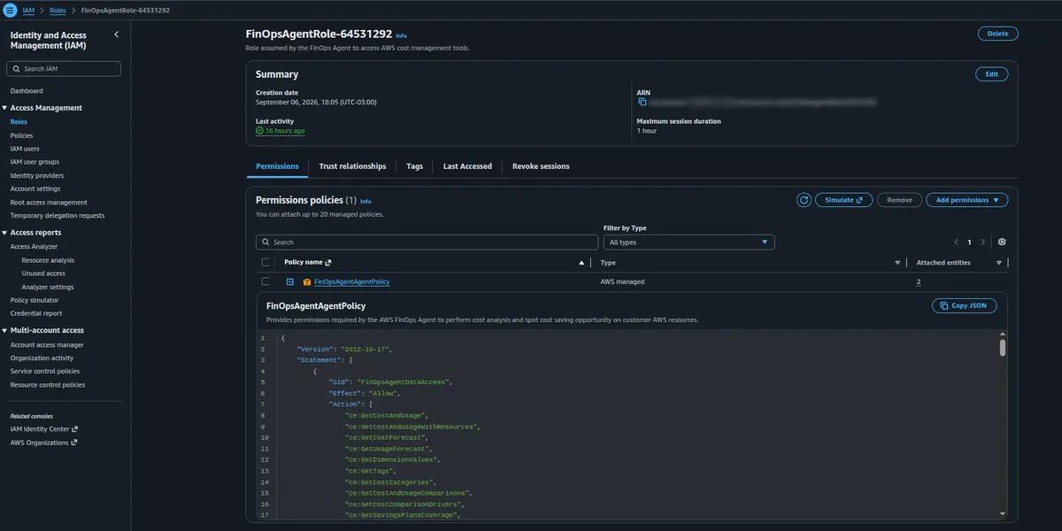The width and height of the screenshot is (1062, 531).
Task: Open IAM users in the sidebar
Action: point(25,149)
